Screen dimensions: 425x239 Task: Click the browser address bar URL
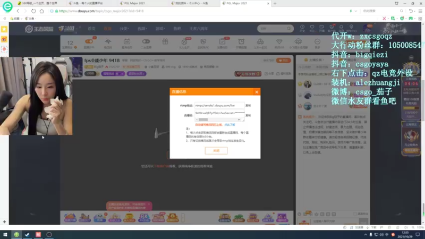point(101,11)
